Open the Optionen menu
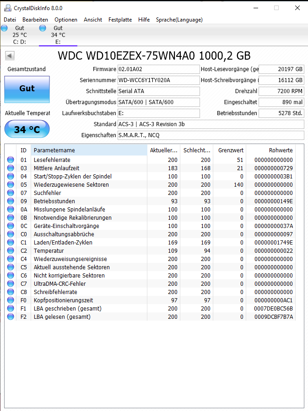308x411 pixels. click(x=66, y=20)
